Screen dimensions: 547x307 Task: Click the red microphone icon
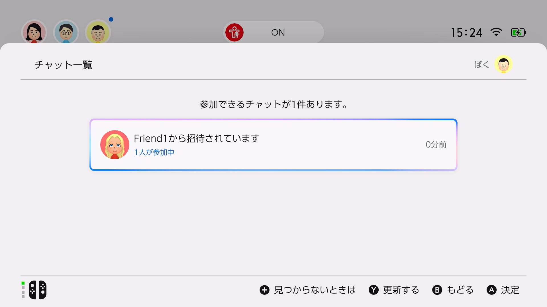coord(234,32)
